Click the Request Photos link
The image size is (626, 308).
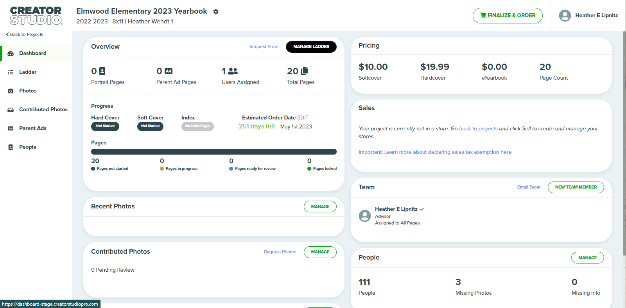point(280,252)
